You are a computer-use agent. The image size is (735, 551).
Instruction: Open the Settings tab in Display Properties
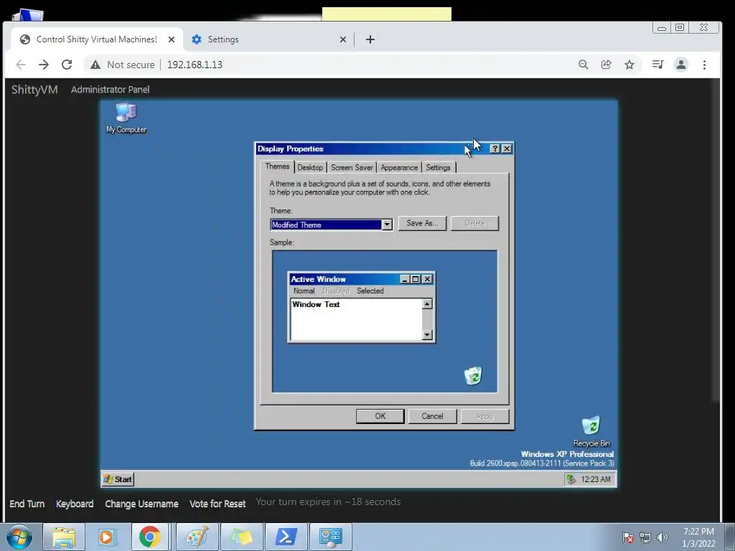click(x=438, y=167)
